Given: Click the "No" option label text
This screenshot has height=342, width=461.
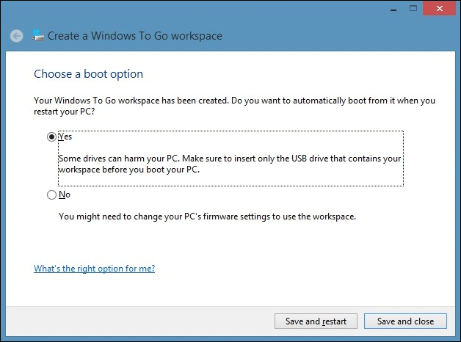Looking at the screenshot, I should pos(65,195).
